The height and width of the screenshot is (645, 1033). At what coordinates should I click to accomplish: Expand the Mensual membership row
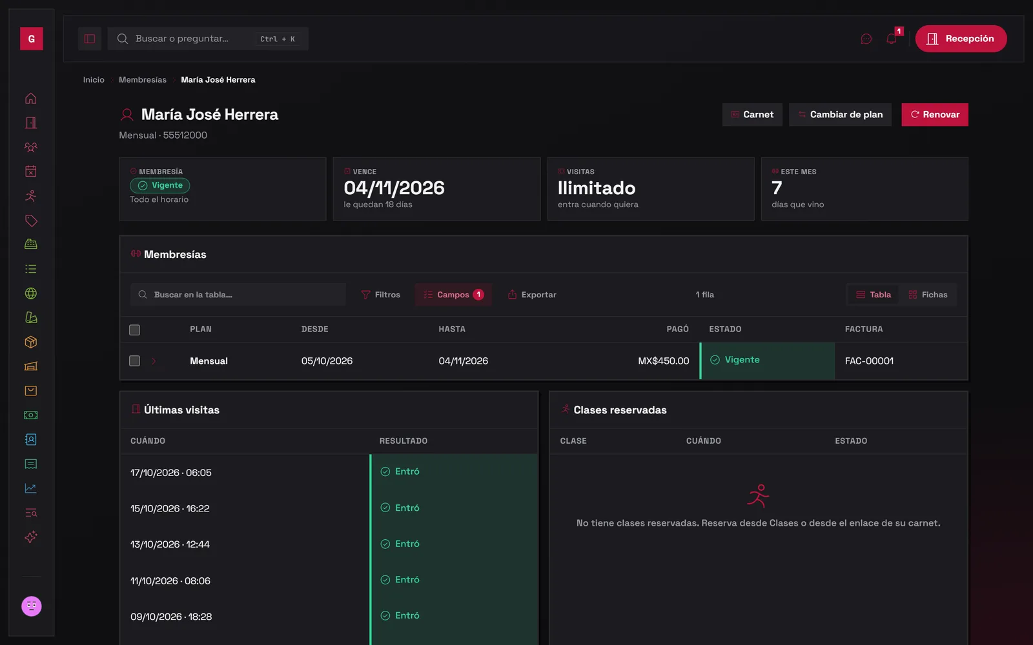tap(154, 361)
